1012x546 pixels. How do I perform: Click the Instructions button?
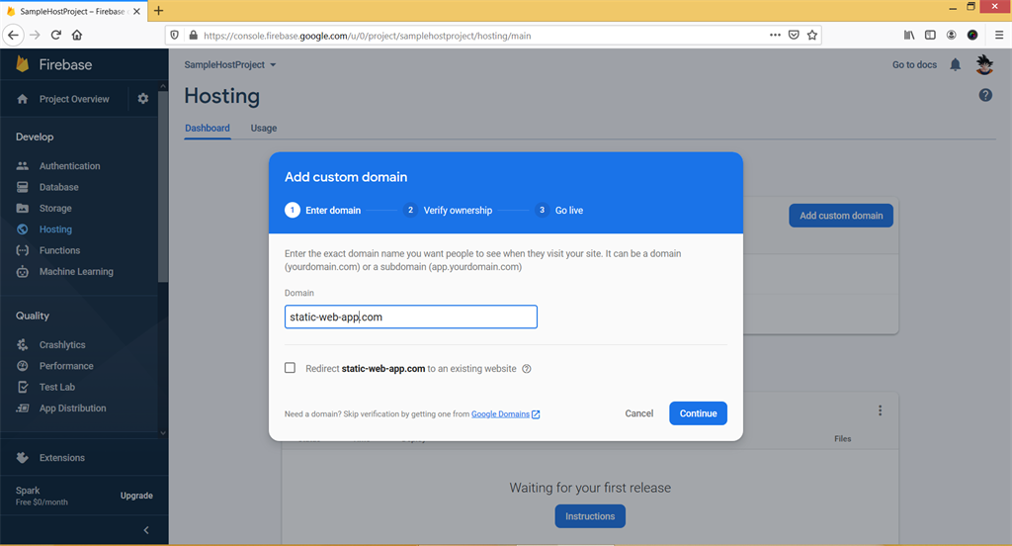pos(590,516)
